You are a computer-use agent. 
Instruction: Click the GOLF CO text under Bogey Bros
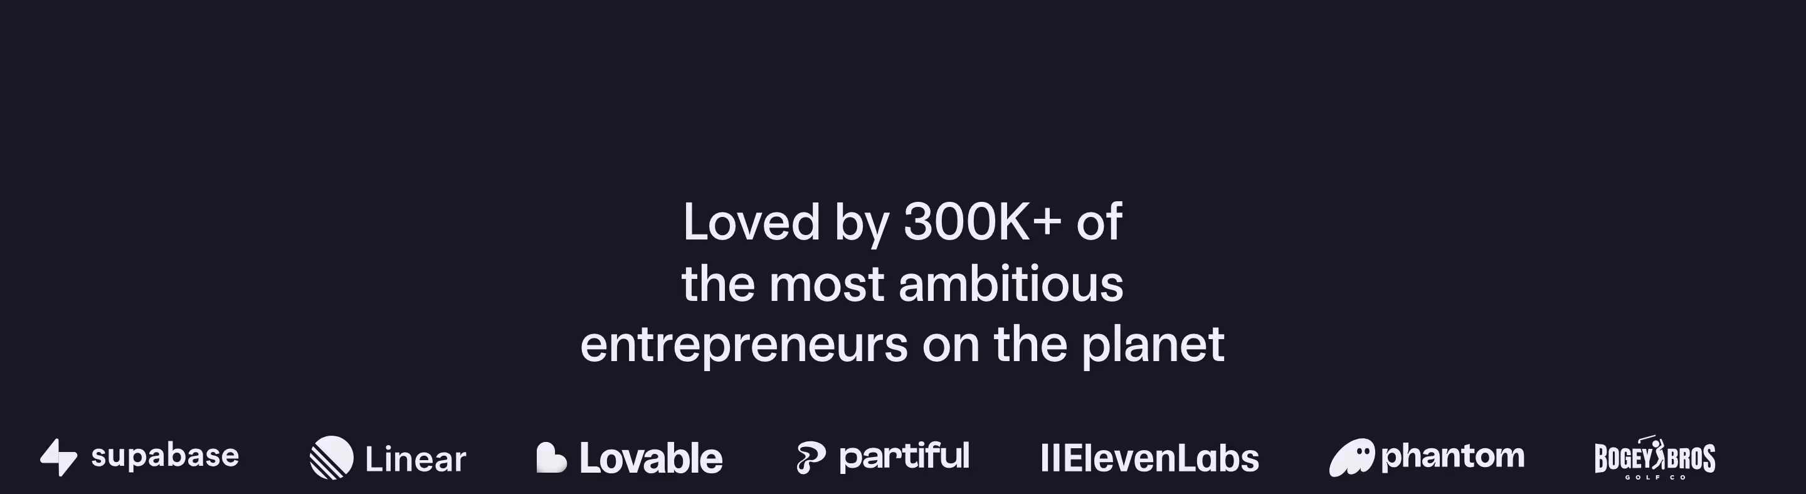coord(1655,477)
